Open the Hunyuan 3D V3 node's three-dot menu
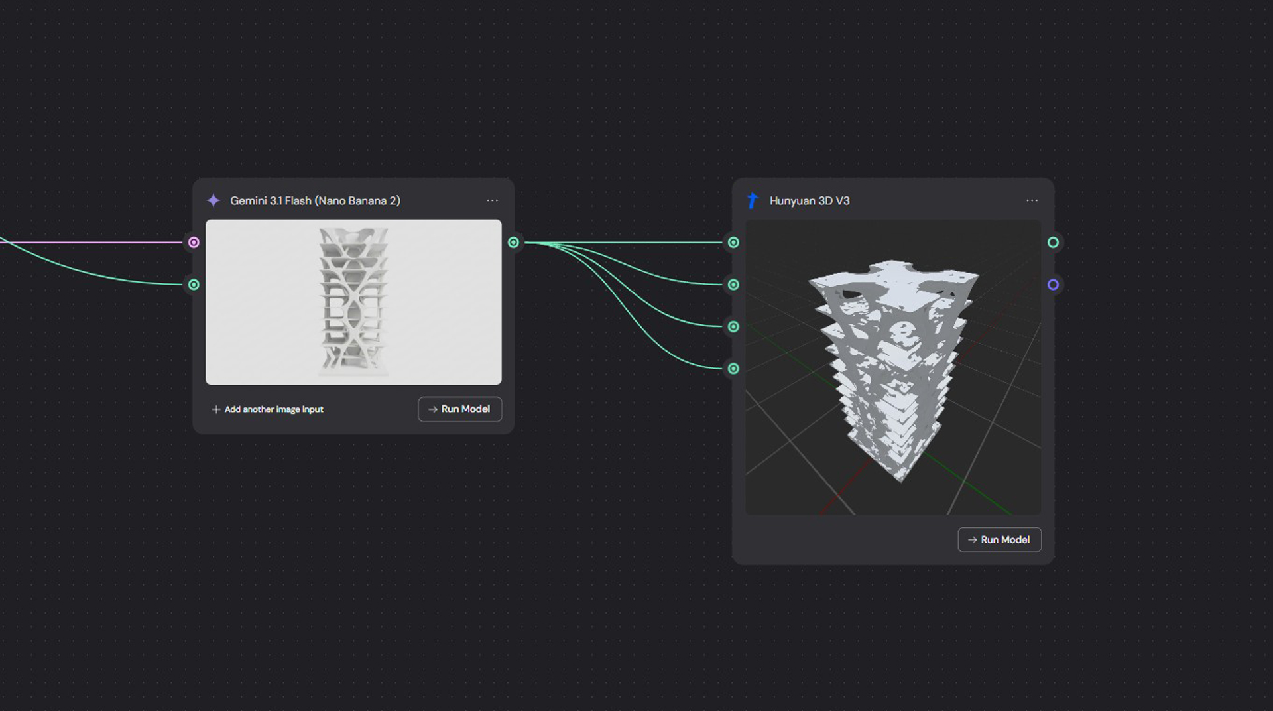The width and height of the screenshot is (1273, 711). click(x=1032, y=200)
